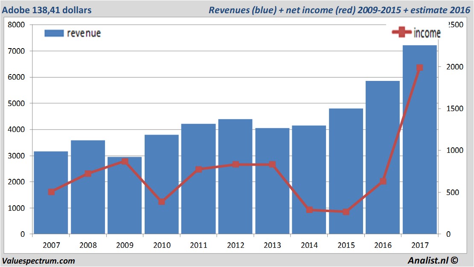Viewport: 474px width, 267px height.
Task: Click the 'Analist.nl ©' footer text
Action: coord(433,260)
